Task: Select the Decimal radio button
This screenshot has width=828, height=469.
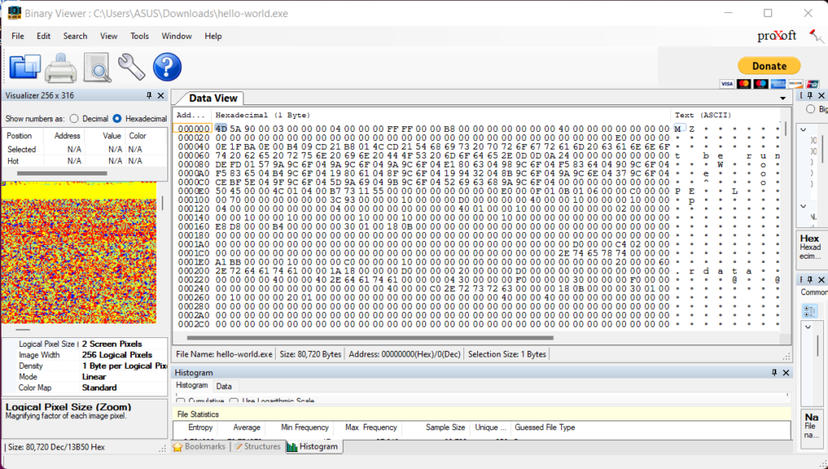Action: pyautogui.click(x=74, y=119)
